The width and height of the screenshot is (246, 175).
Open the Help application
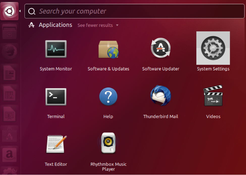click(x=108, y=96)
